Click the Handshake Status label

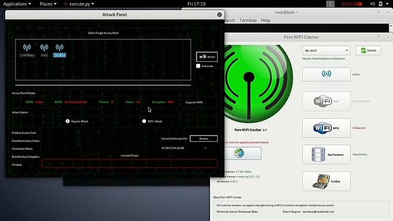22,149
